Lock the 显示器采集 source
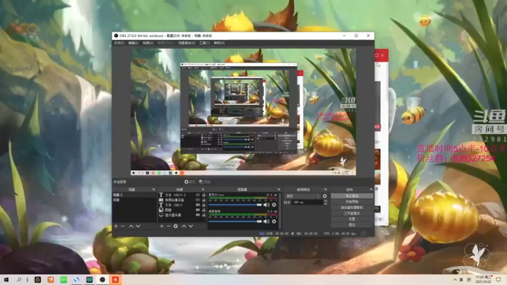The image size is (507, 285). [x=203, y=215]
